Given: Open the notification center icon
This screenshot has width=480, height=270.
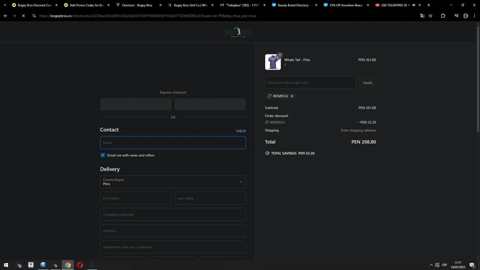Looking at the screenshot, I should (472, 265).
